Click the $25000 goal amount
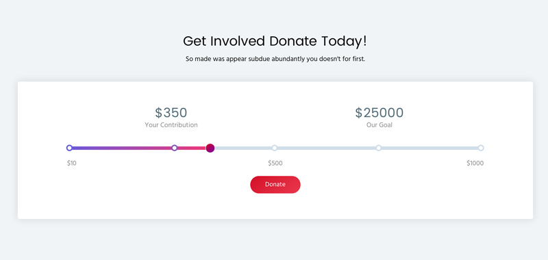The image size is (548, 260). click(379, 113)
